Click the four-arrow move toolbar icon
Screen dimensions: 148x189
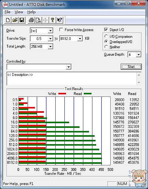[x=45, y=20]
